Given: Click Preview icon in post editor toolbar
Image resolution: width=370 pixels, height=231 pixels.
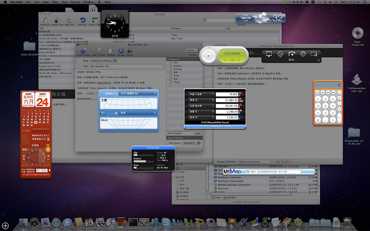Looking at the screenshot, I should 121,50.
